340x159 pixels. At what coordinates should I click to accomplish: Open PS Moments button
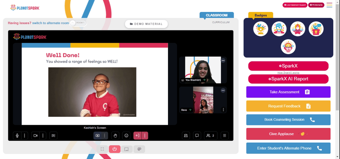[316, 5]
